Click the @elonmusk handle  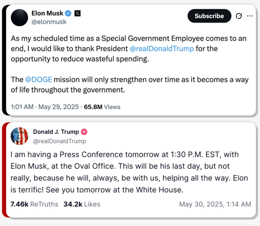[x=49, y=22]
